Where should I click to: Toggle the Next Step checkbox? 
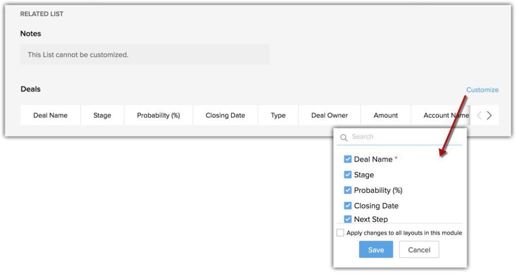tap(347, 219)
